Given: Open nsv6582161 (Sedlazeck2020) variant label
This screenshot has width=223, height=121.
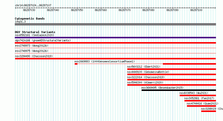Looking at the screenshot, I should click(x=35, y=35).
